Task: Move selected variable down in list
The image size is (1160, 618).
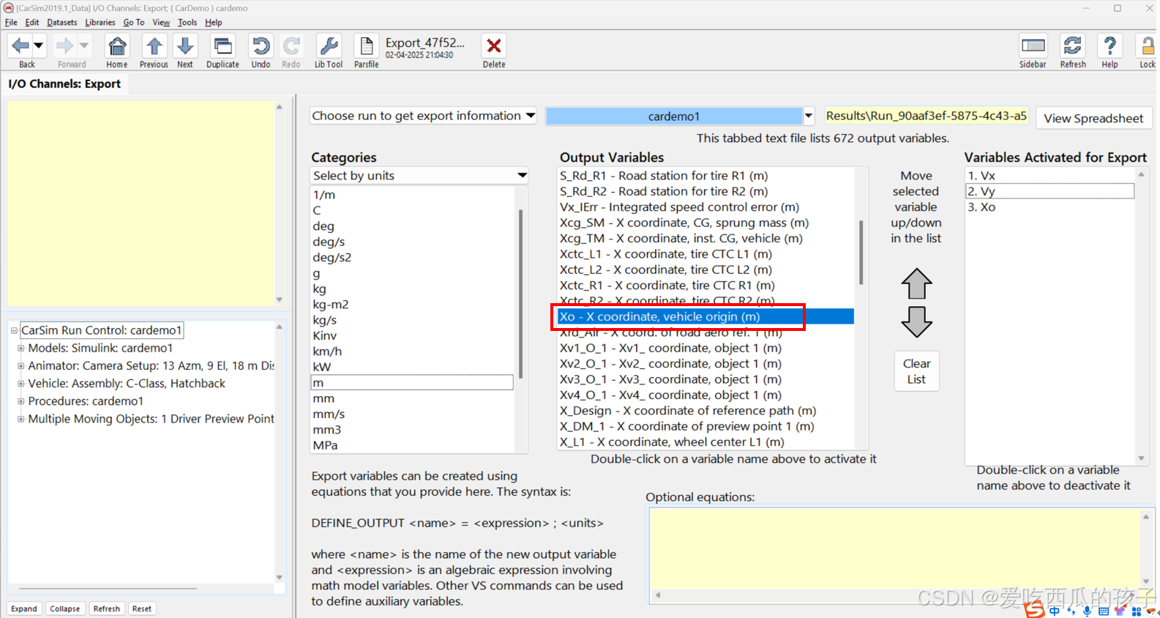Action: click(x=916, y=321)
